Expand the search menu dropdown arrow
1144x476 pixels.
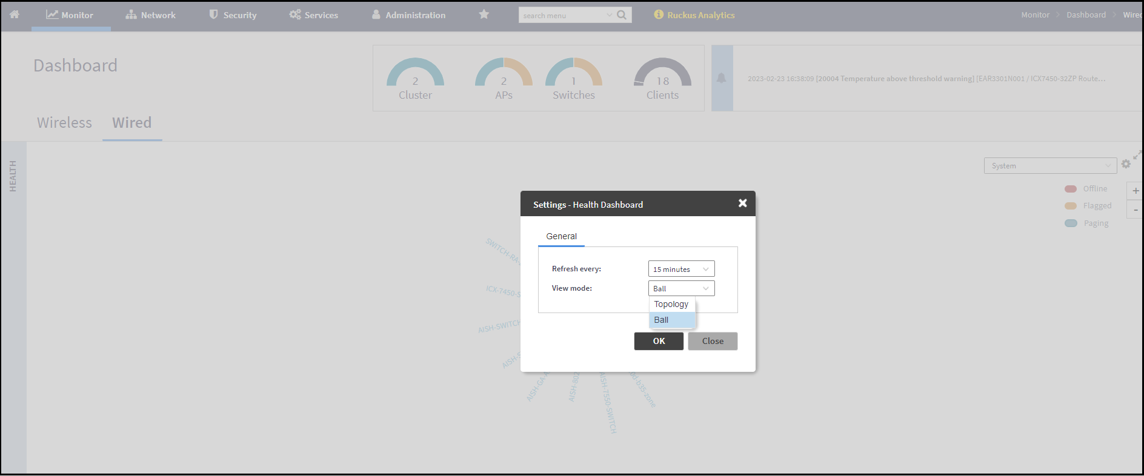[x=609, y=15]
